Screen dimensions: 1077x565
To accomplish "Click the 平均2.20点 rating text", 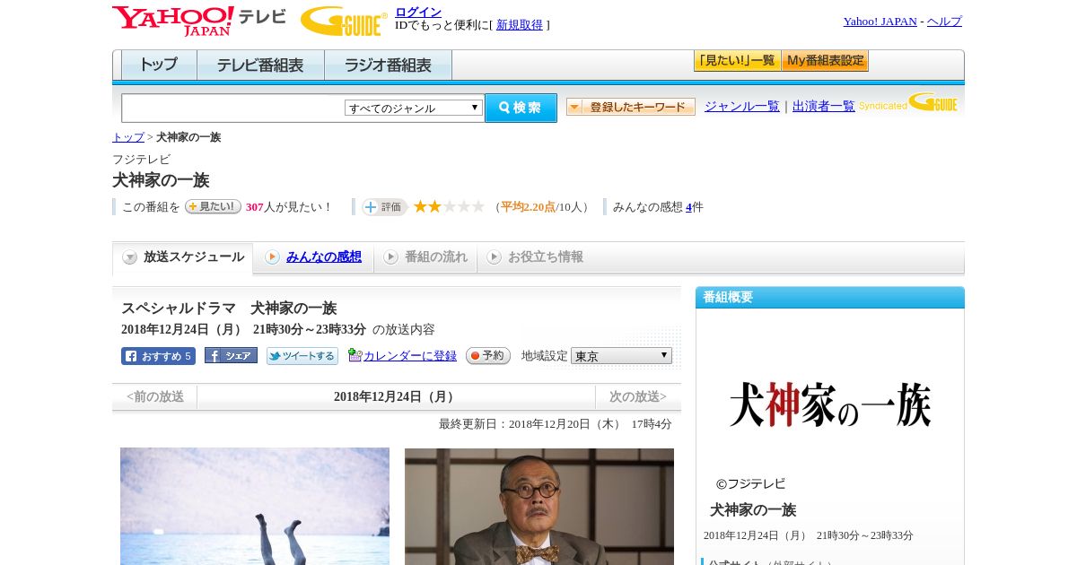I will pyautogui.click(x=528, y=207).
